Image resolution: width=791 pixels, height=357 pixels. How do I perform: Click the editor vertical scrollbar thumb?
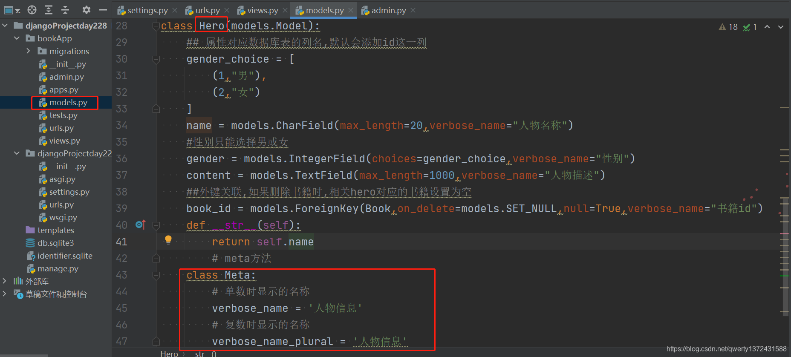(x=785, y=258)
